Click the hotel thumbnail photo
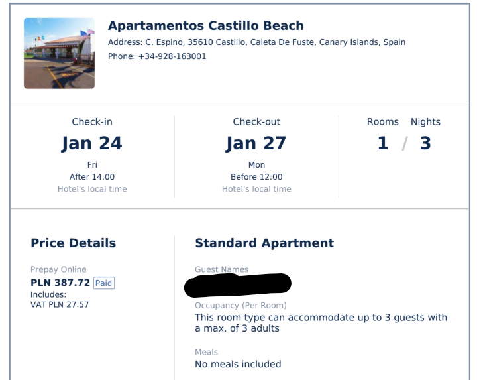481x380 pixels. pyautogui.click(x=59, y=53)
